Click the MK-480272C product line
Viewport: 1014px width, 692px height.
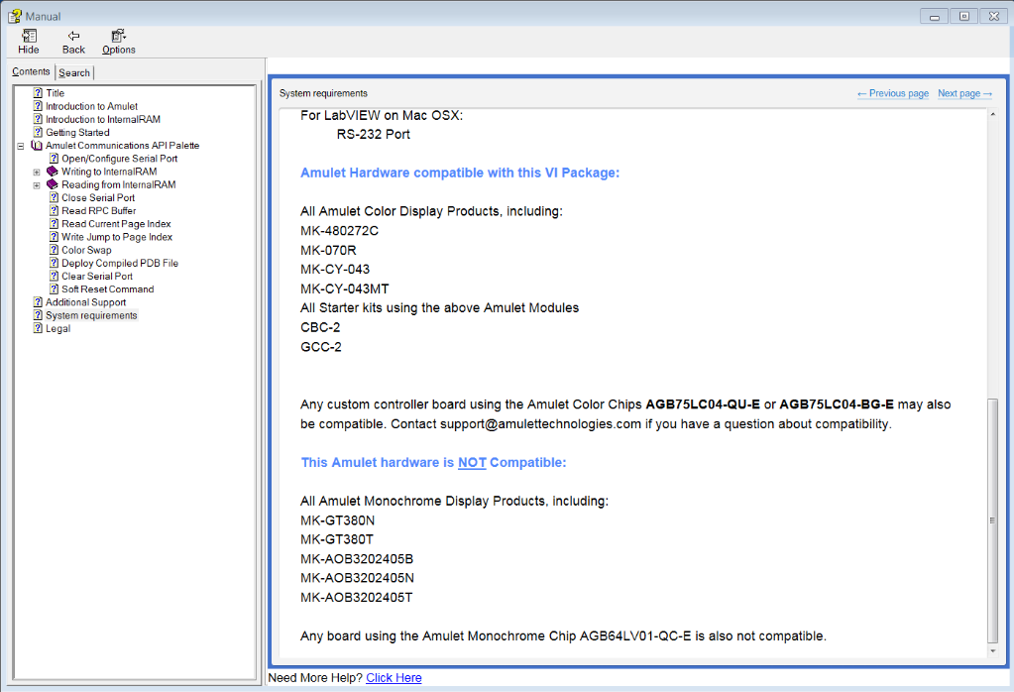(x=340, y=231)
